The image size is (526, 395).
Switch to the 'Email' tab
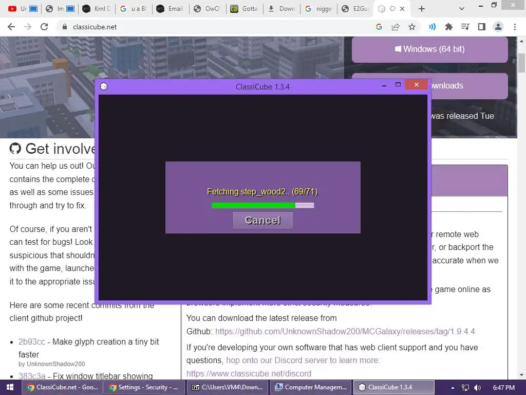click(x=171, y=9)
